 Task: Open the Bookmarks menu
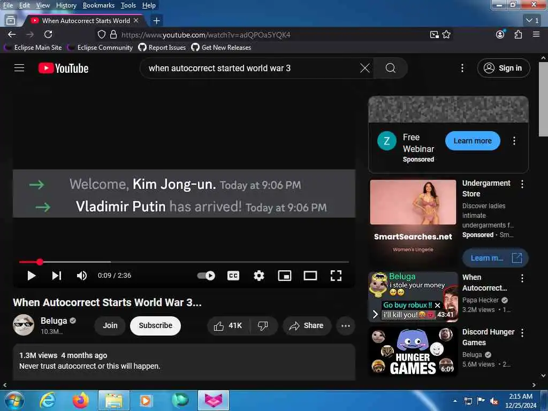click(x=98, y=5)
